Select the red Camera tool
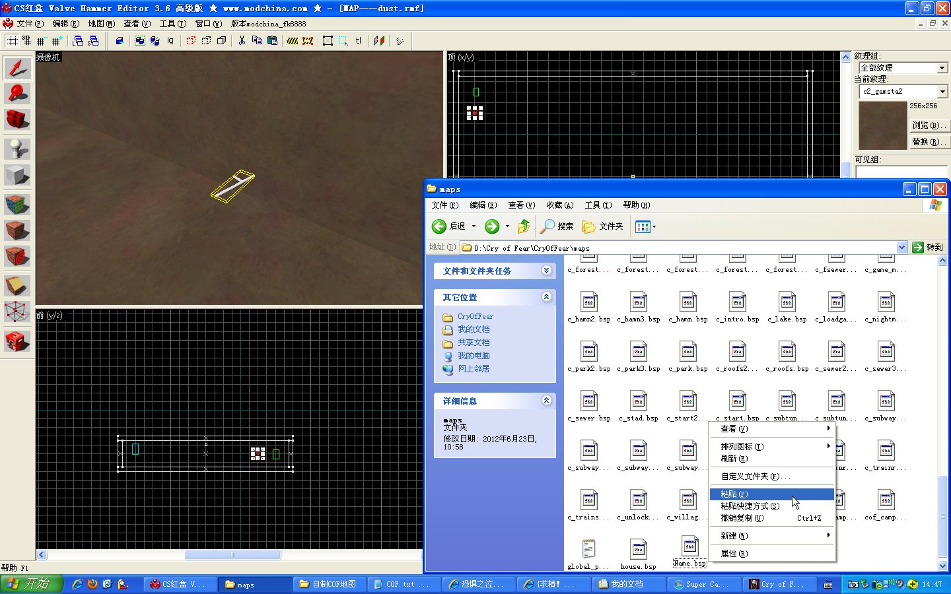Viewport: 951px width, 594px height. tap(17, 119)
